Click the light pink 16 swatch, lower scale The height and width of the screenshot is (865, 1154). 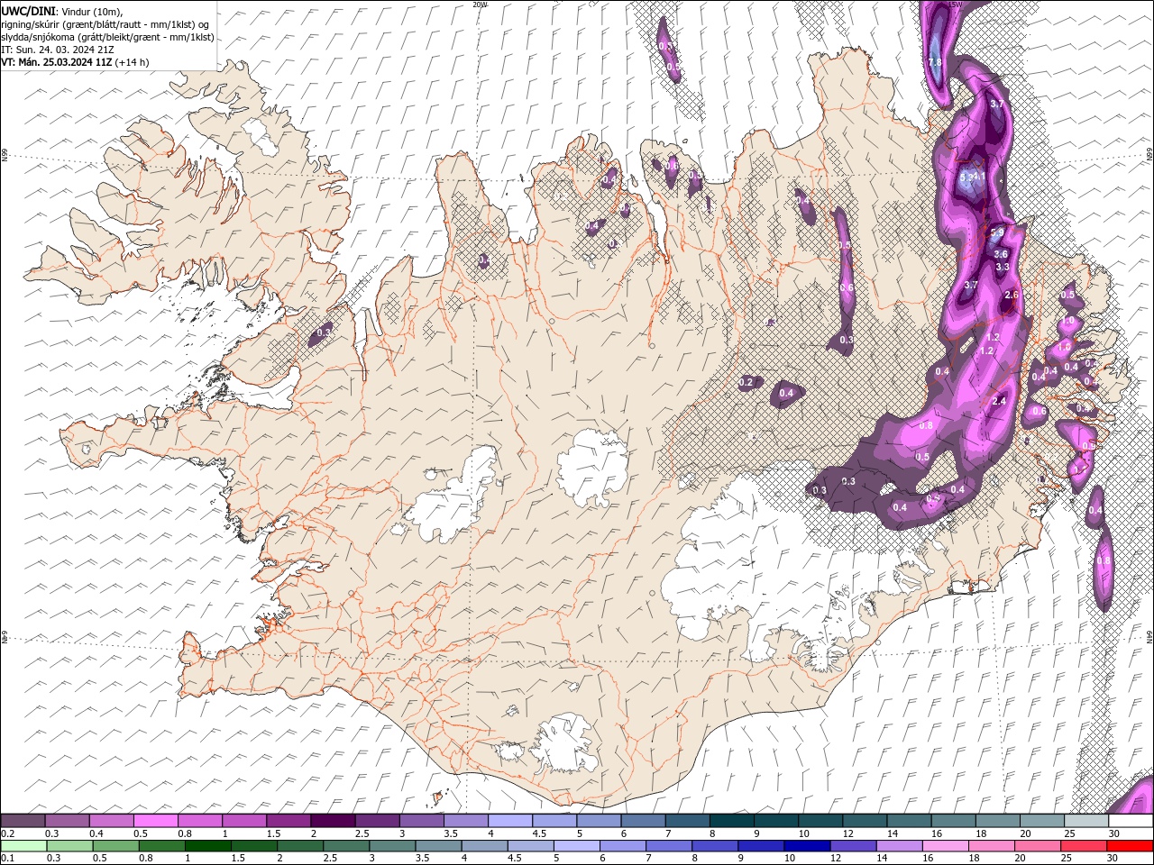(x=945, y=846)
